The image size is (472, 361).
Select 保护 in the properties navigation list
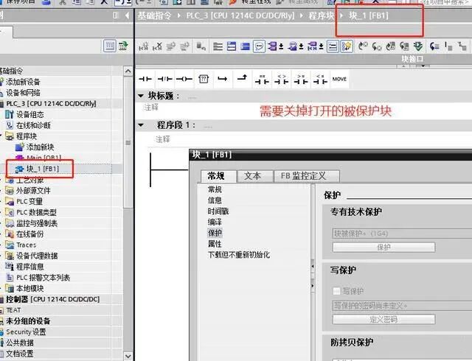[x=215, y=233]
